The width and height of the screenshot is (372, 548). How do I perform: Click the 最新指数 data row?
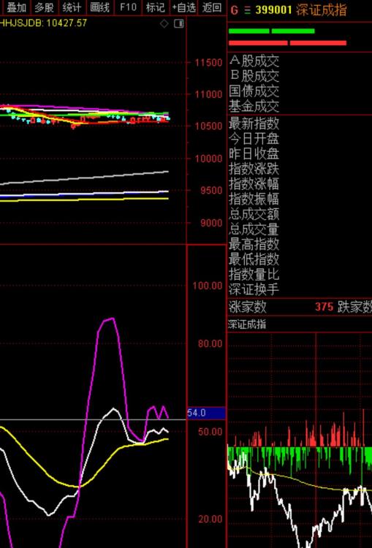pos(300,123)
